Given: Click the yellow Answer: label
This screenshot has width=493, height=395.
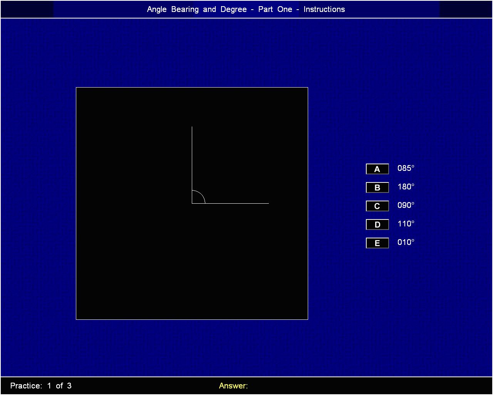Looking at the screenshot, I should point(233,386).
